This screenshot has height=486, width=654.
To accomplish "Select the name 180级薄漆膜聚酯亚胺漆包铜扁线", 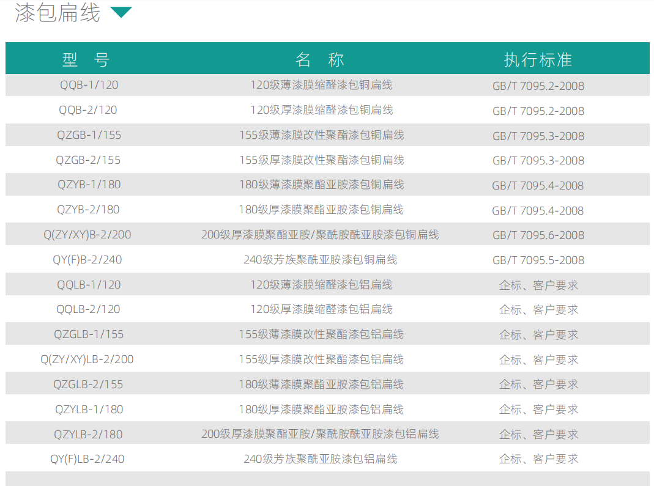I will [x=321, y=185].
